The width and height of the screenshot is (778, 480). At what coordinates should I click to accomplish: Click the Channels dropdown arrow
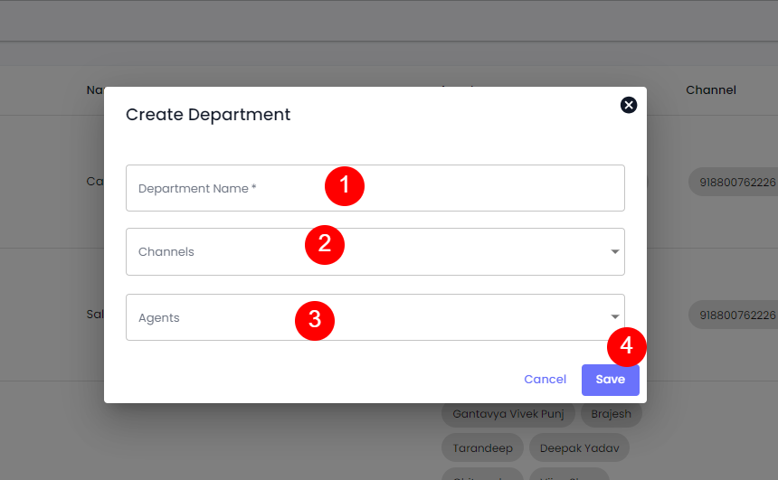[615, 252]
